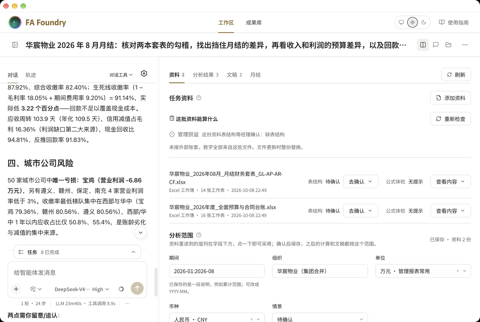Open 查看内容 dropdown for 月结财务套表 file
Viewport: 480px width, 322px height.
[450, 182]
